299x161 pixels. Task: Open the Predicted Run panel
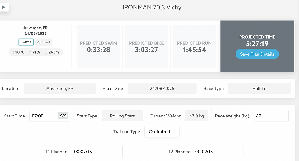(x=194, y=46)
